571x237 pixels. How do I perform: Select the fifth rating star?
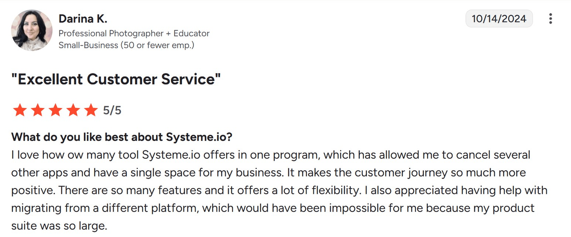click(91, 110)
